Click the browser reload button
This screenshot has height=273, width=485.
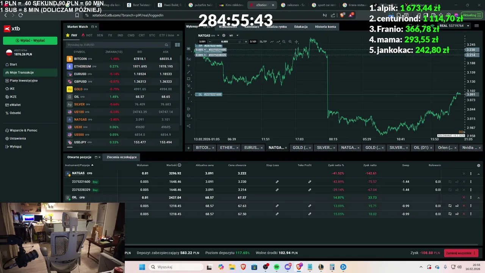(x=20, y=15)
